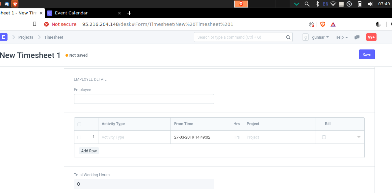
Task: Toggle the select-all rows checkbox in table header
Action: [x=79, y=124]
